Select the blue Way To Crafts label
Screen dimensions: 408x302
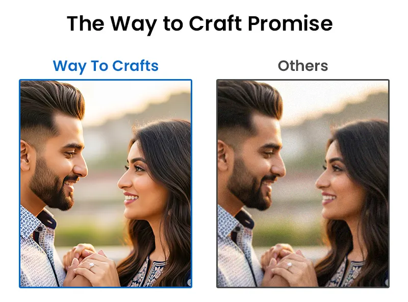click(x=106, y=66)
